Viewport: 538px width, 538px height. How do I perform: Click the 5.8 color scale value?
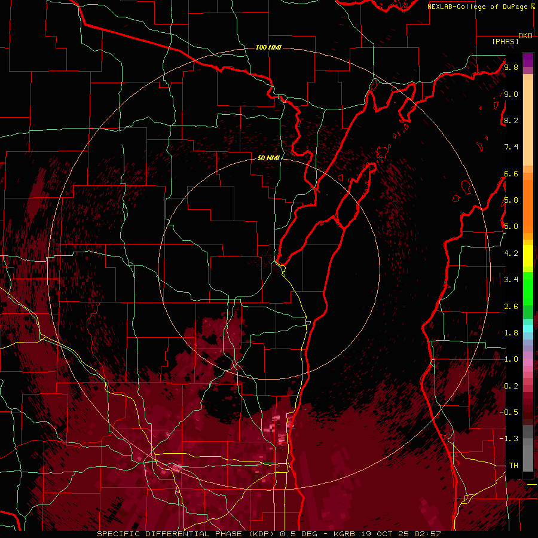click(x=511, y=200)
